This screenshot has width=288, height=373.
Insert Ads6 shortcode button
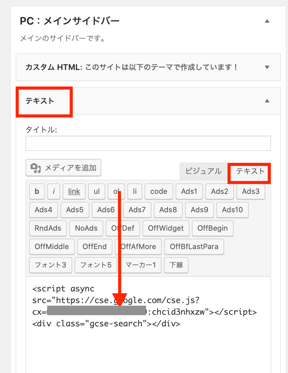[106, 210]
